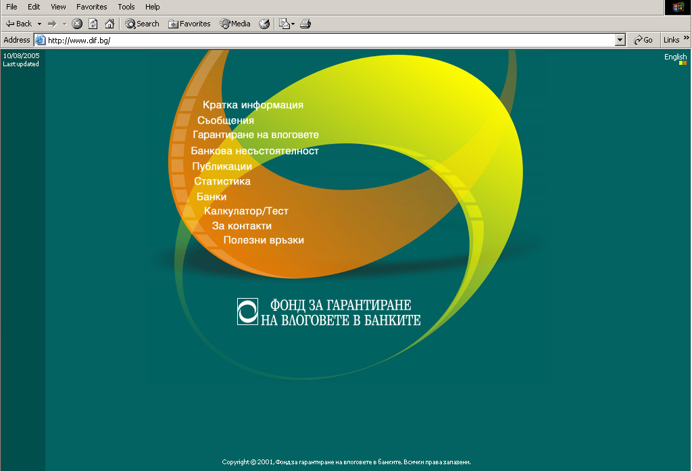Print the page using printer icon
Screen dimensions: 692x471
pos(305,24)
